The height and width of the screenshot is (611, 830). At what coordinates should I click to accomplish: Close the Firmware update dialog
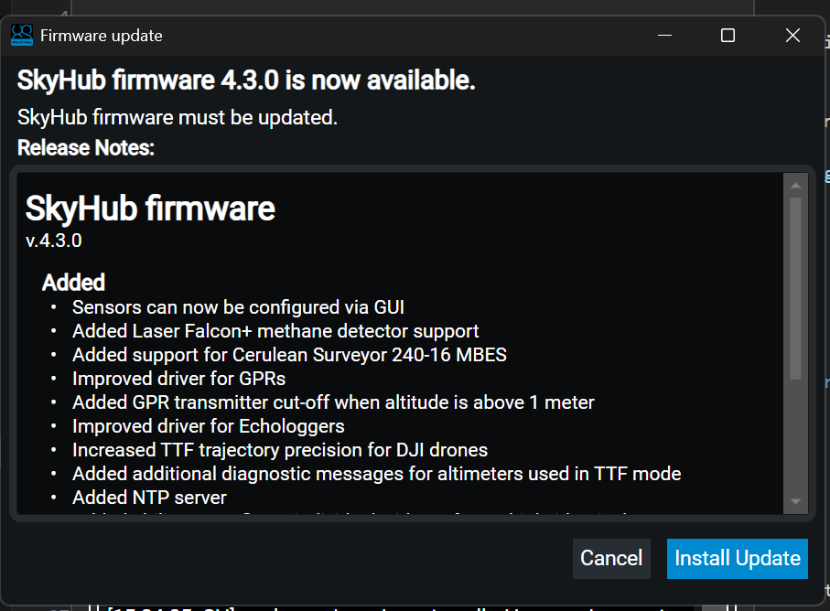coord(792,36)
